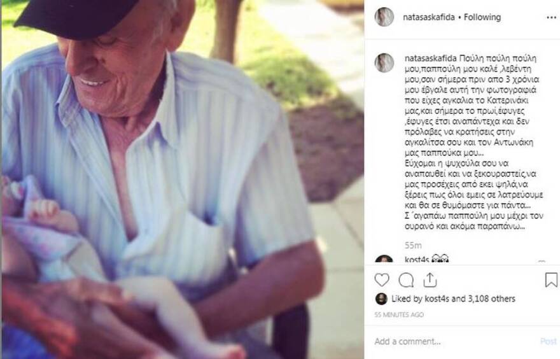
Task: Like the post with the heart icon
Action: (x=382, y=279)
